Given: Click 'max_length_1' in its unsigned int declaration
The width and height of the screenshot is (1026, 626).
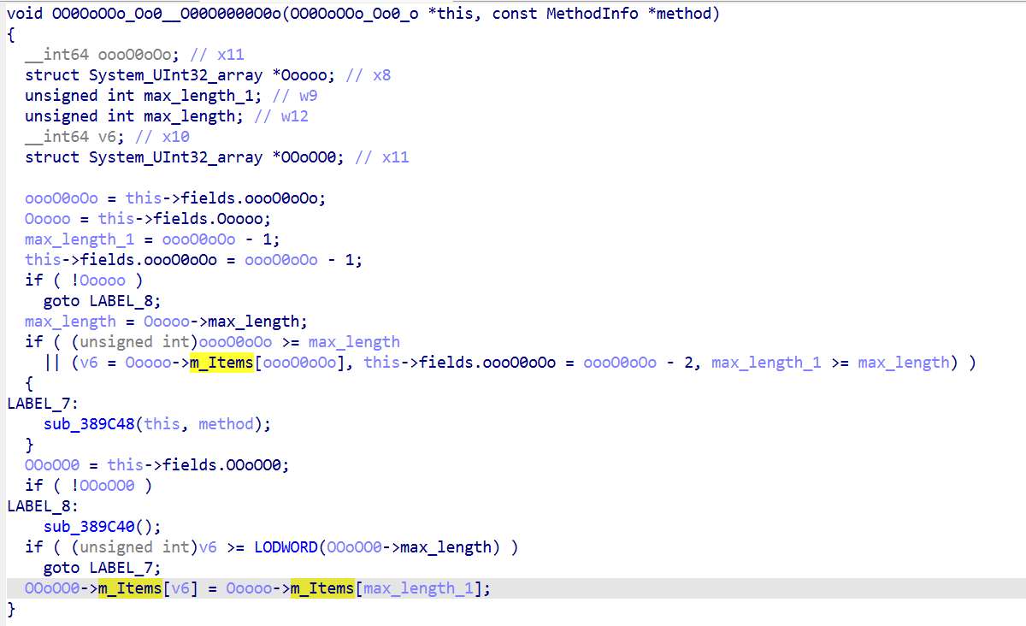Looking at the screenshot, I should 198,96.
